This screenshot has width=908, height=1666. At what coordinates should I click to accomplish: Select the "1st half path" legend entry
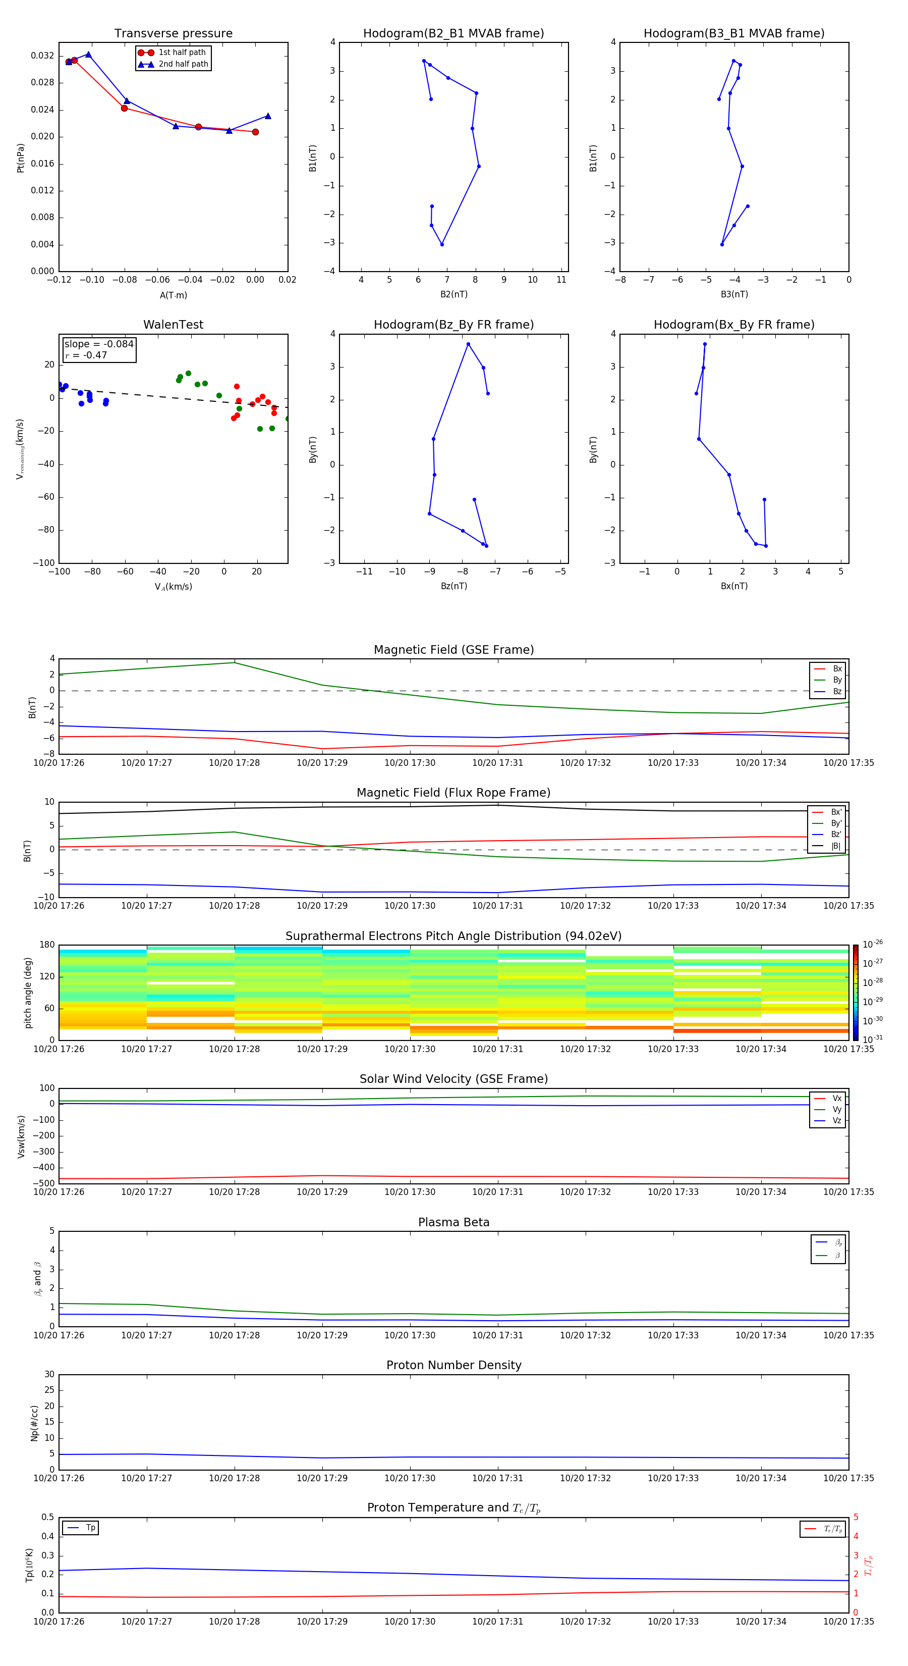click(173, 53)
